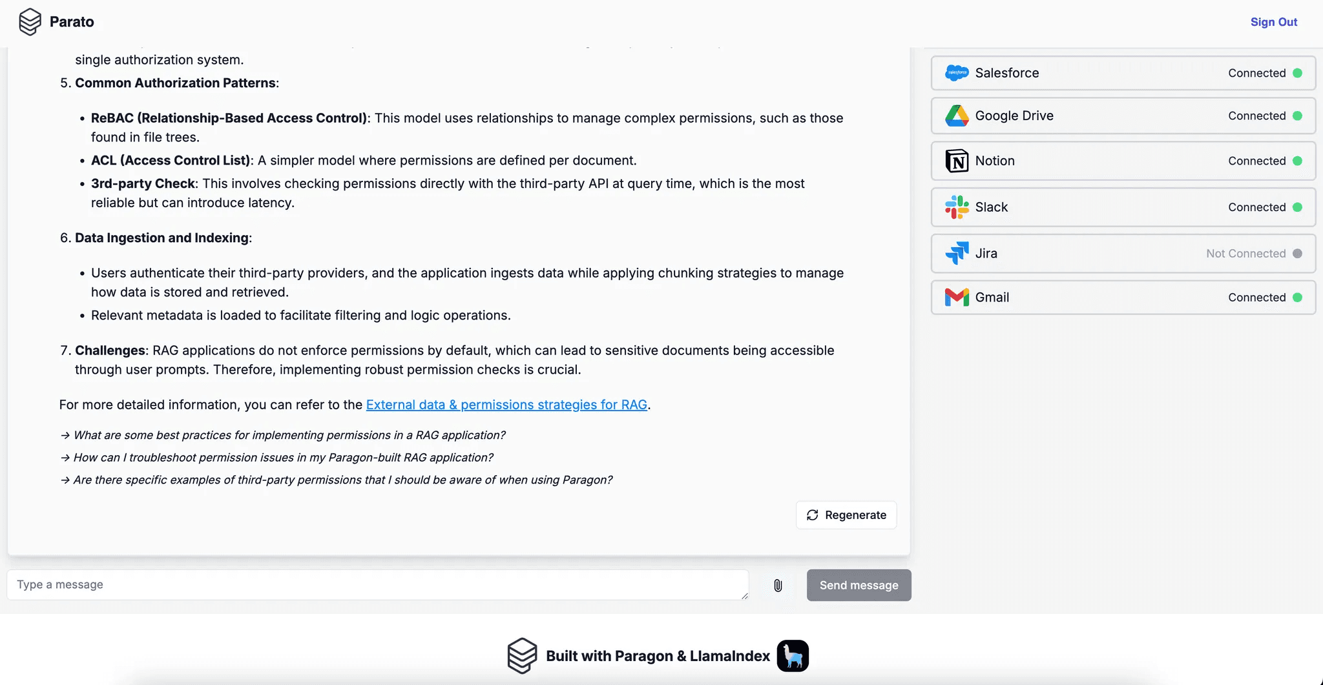The height and width of the screenshot is (685, 1323).
Task: Toggle the Gmail Connected status indicator
Action: click(1297, 298)
